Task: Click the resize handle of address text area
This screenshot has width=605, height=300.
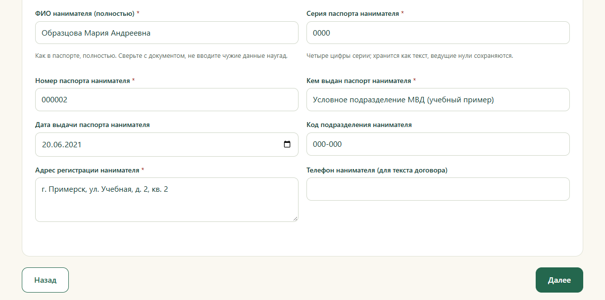Action: coord(295,218)
